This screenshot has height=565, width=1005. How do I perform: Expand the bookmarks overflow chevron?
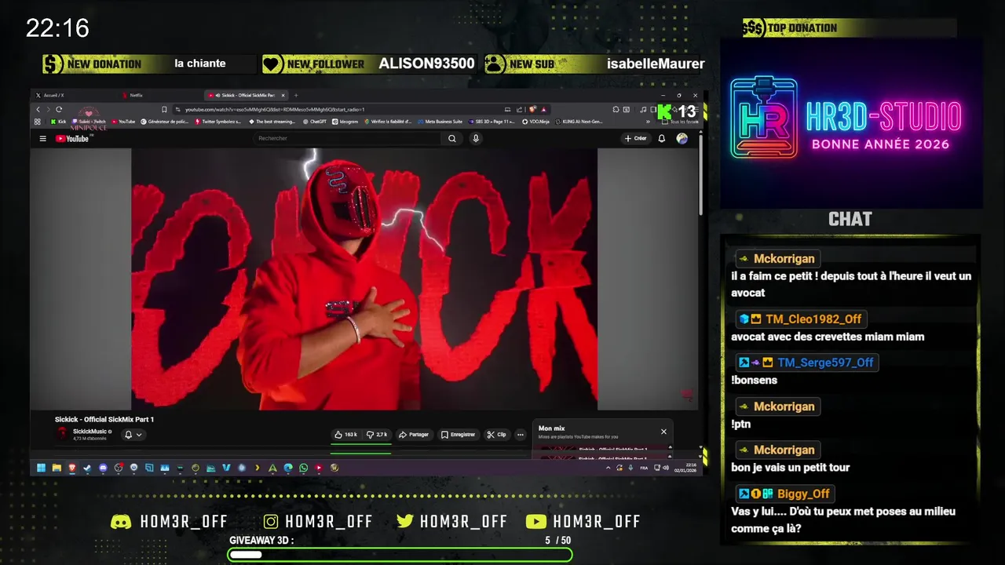648,122
